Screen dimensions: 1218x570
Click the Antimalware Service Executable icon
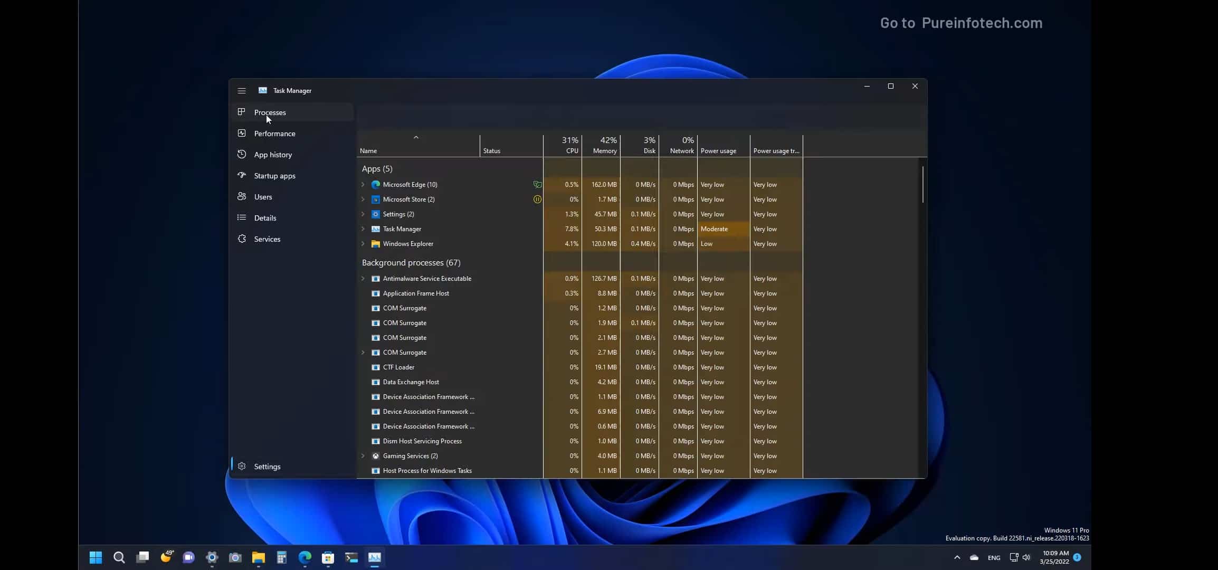point(376,279)
